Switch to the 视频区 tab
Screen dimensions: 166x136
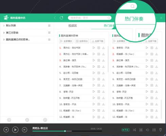click(73, 26)
